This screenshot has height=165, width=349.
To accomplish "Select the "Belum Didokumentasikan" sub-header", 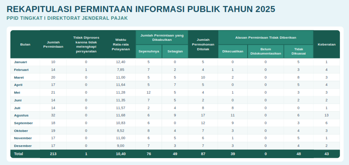I will coord(266,52).
